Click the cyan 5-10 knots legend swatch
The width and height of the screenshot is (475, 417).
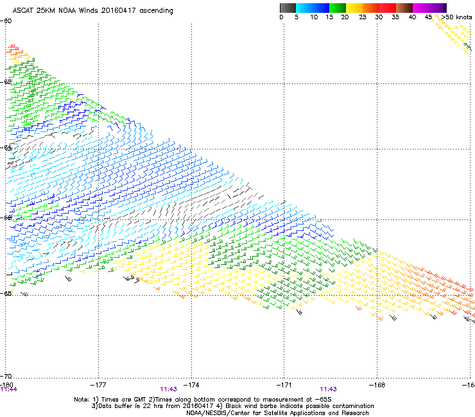[304, 8]
